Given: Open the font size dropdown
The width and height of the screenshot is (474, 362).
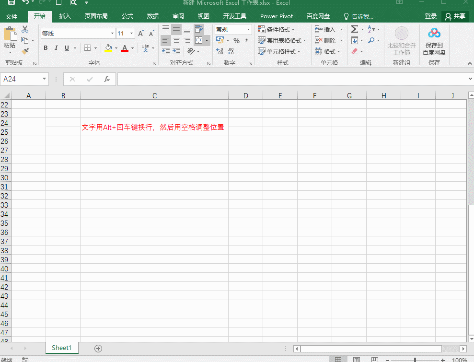Looking at the screenshot, I should [131, 33].
